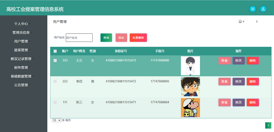This screenshot has width=274, height=132.
Task: Click the 查询 search button
Action: click(x=106, y=38)
